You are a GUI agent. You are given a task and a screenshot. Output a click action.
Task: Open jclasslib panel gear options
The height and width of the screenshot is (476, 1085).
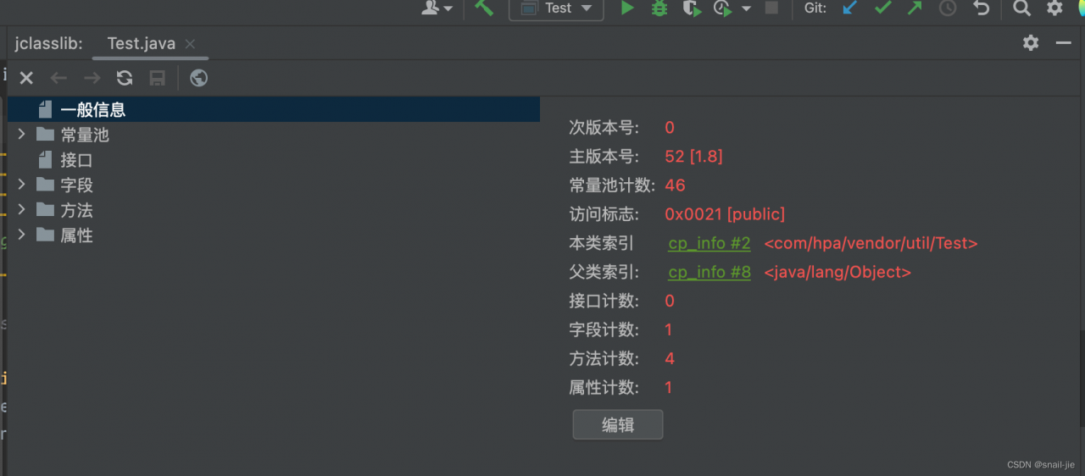pos(1031,42)
